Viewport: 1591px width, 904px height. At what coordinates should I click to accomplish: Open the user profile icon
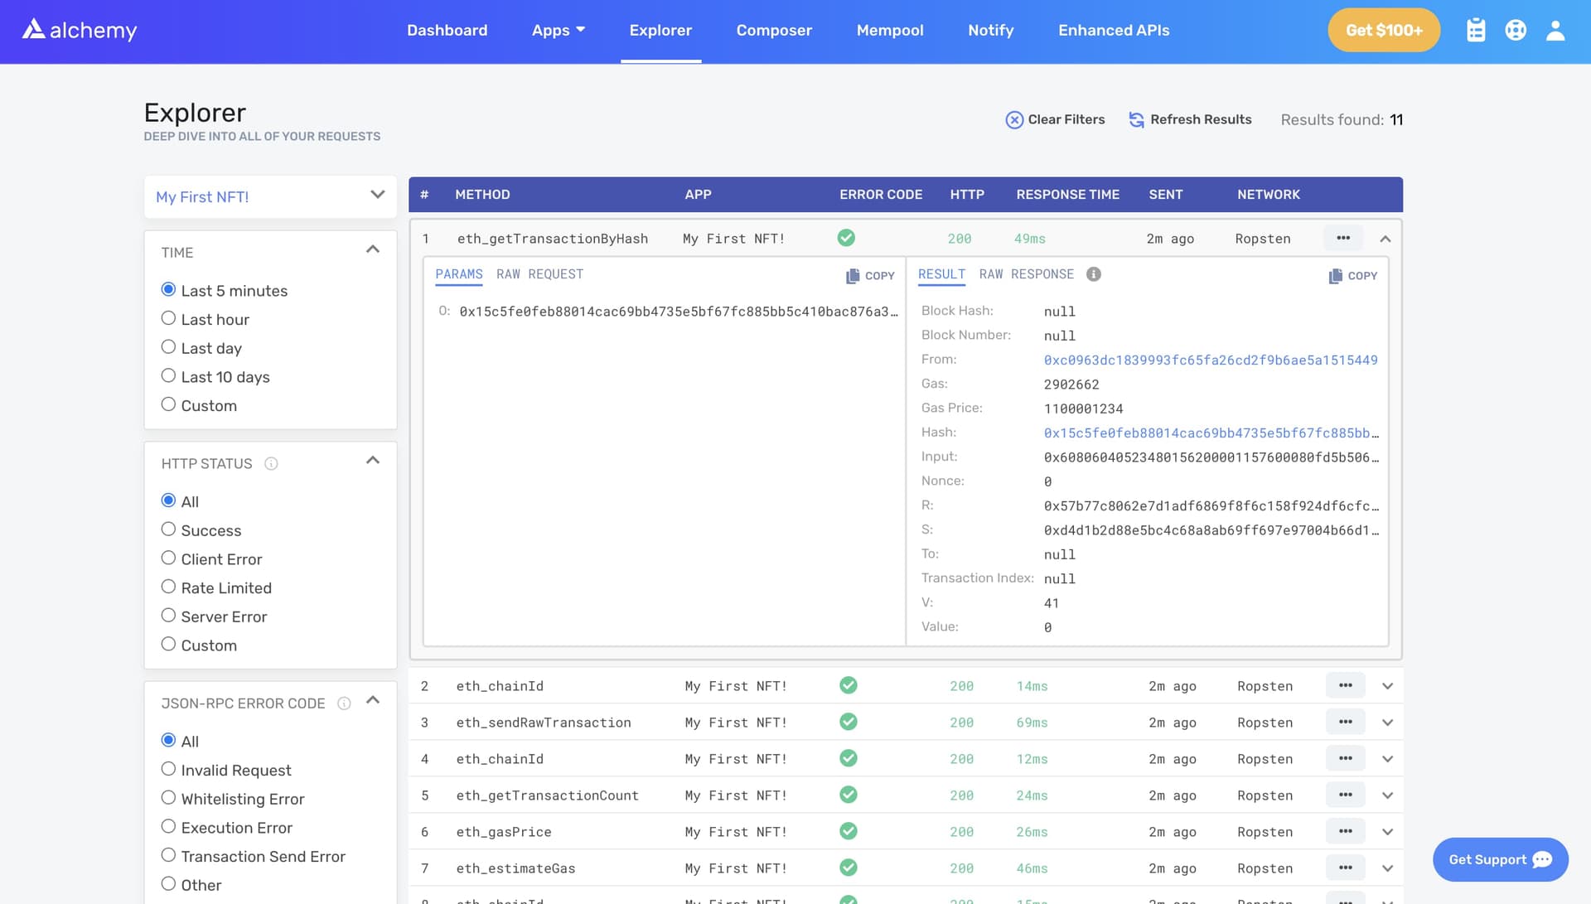coord(1556,30)
